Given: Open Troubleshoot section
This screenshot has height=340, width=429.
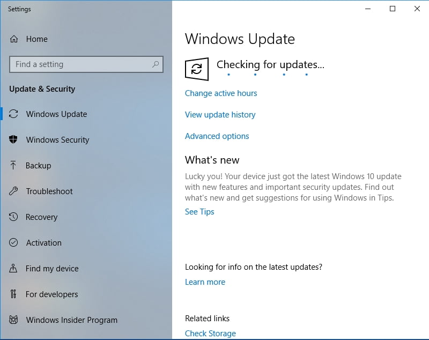Looking at the screenshot, I should [x=49, y=191].
